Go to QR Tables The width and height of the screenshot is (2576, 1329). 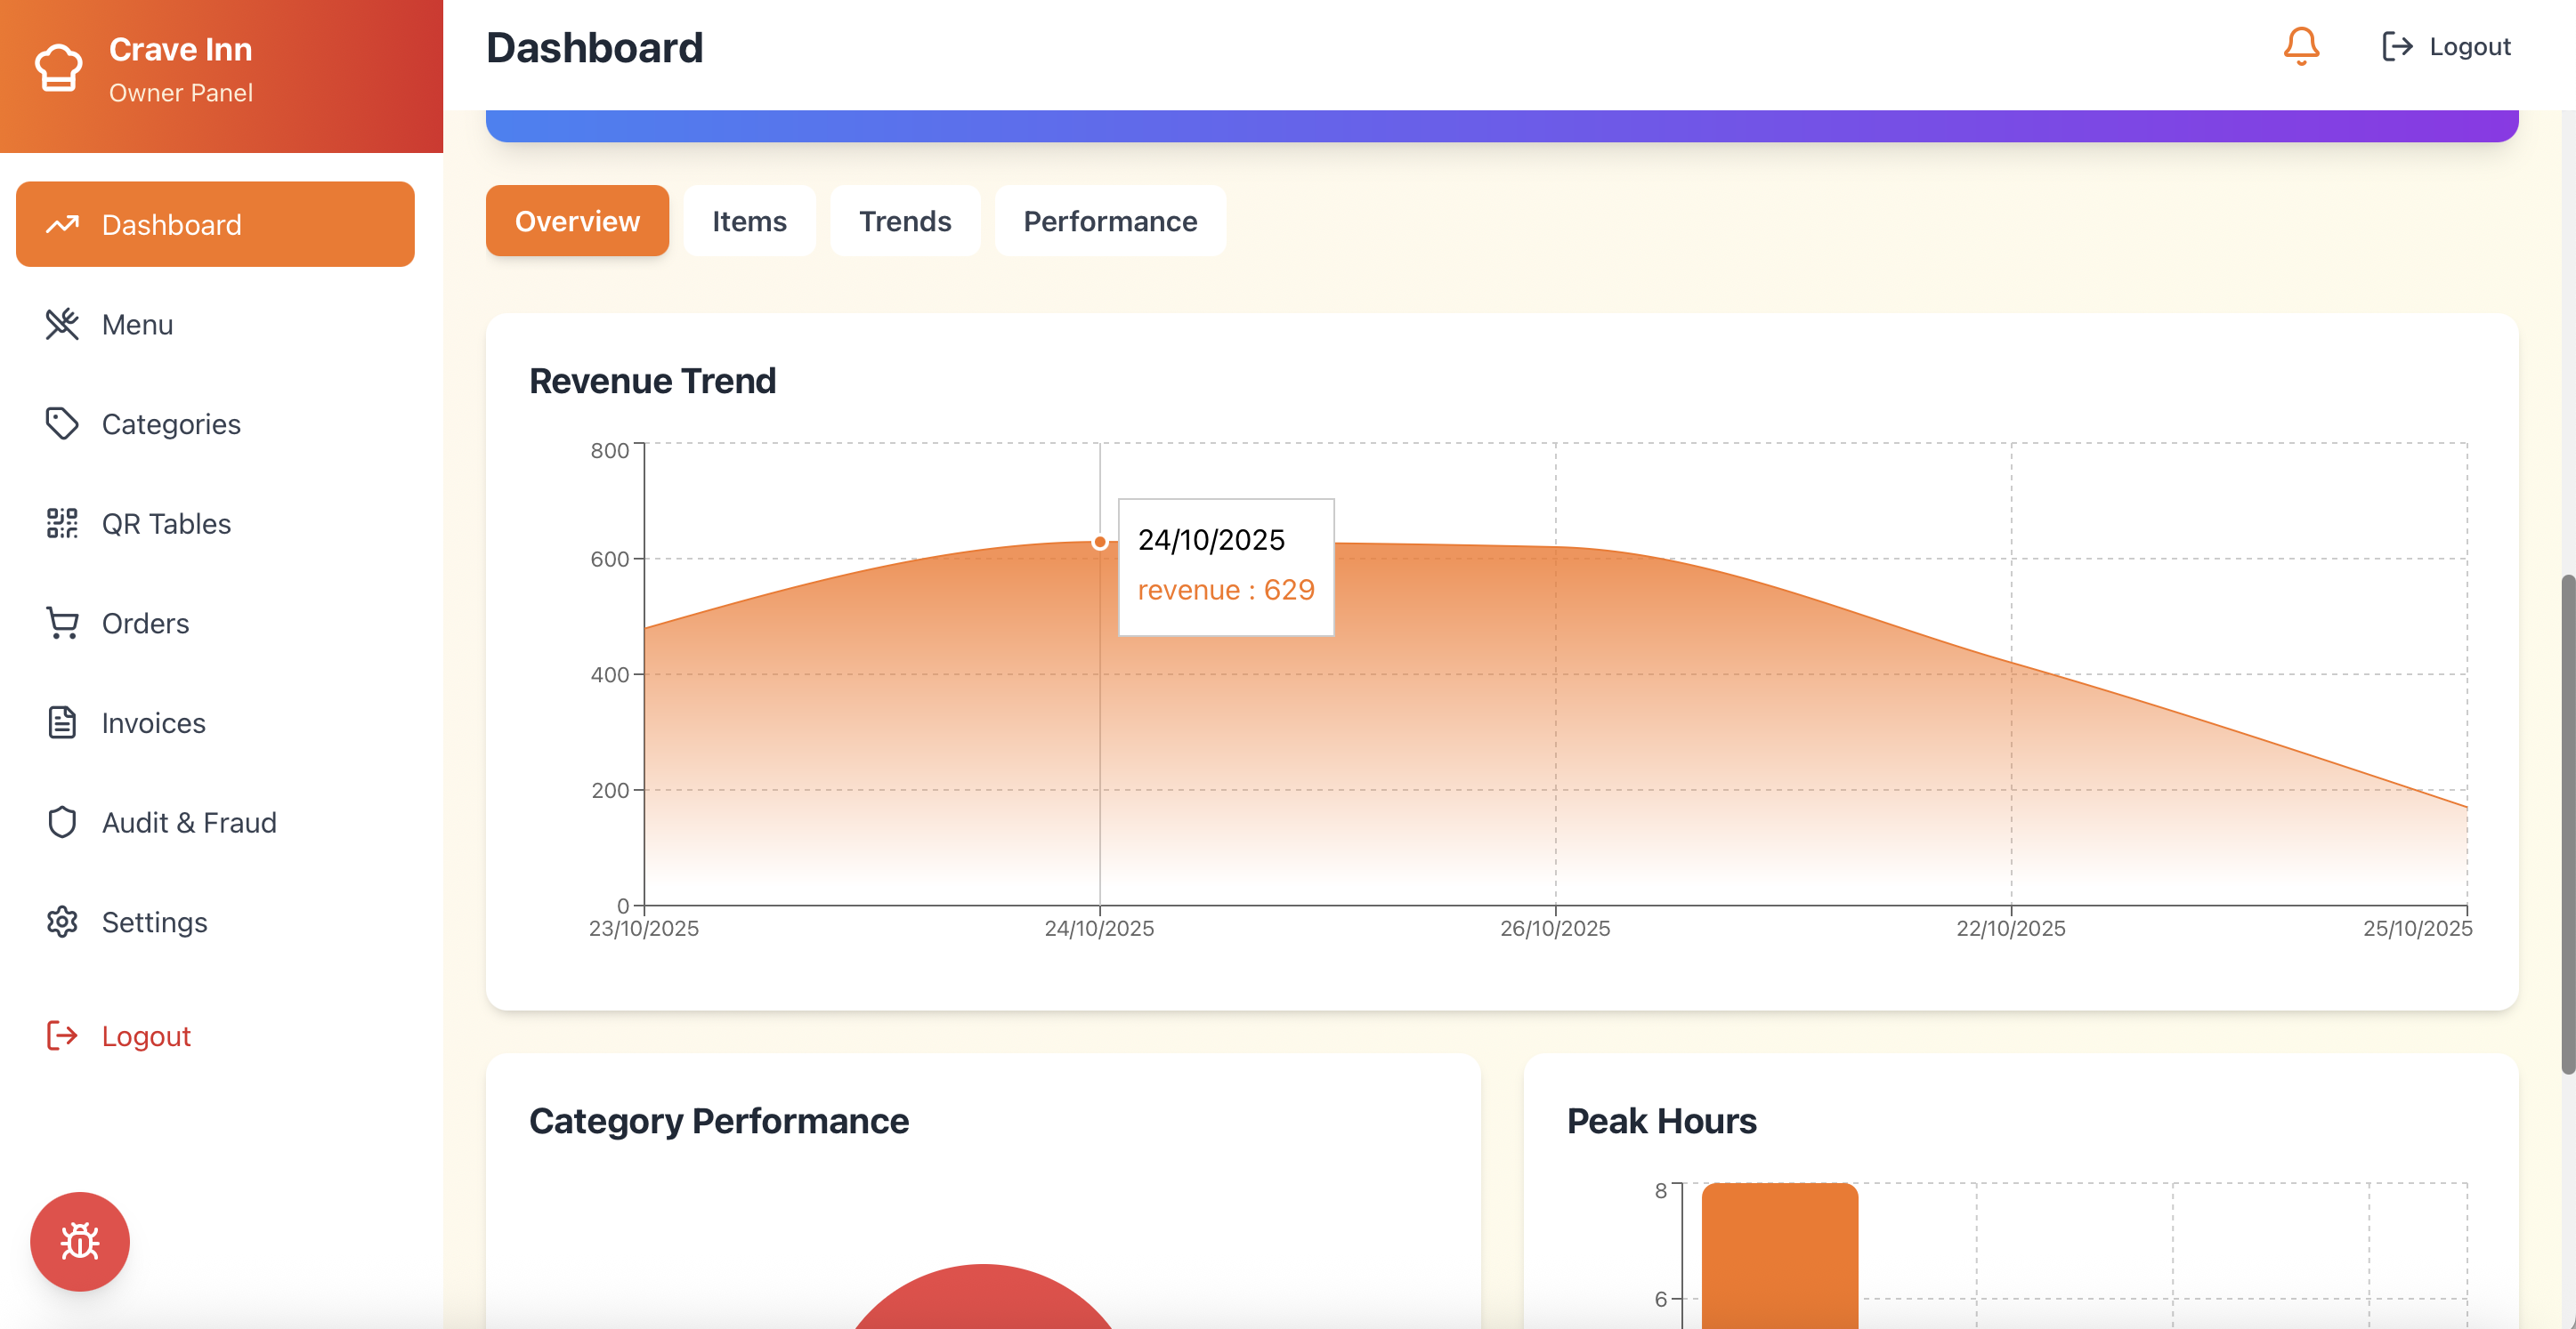pyautogui.click(x=215, y=522)
